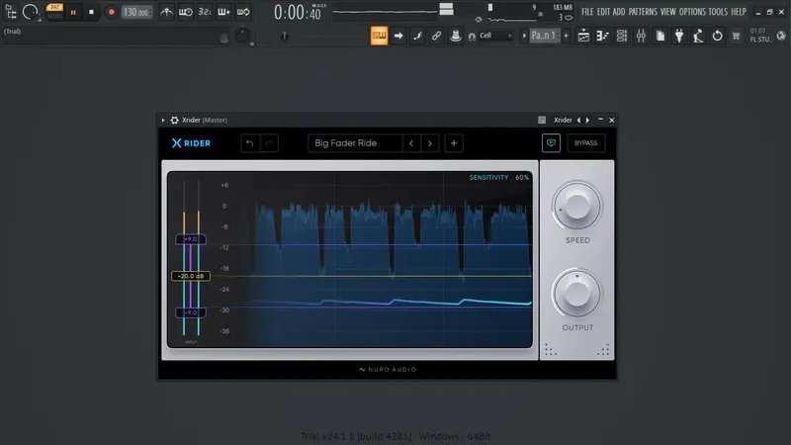Click the Xrider undo arrow button
Viewport: 791px width, 445px height.
tap(250, 143)
